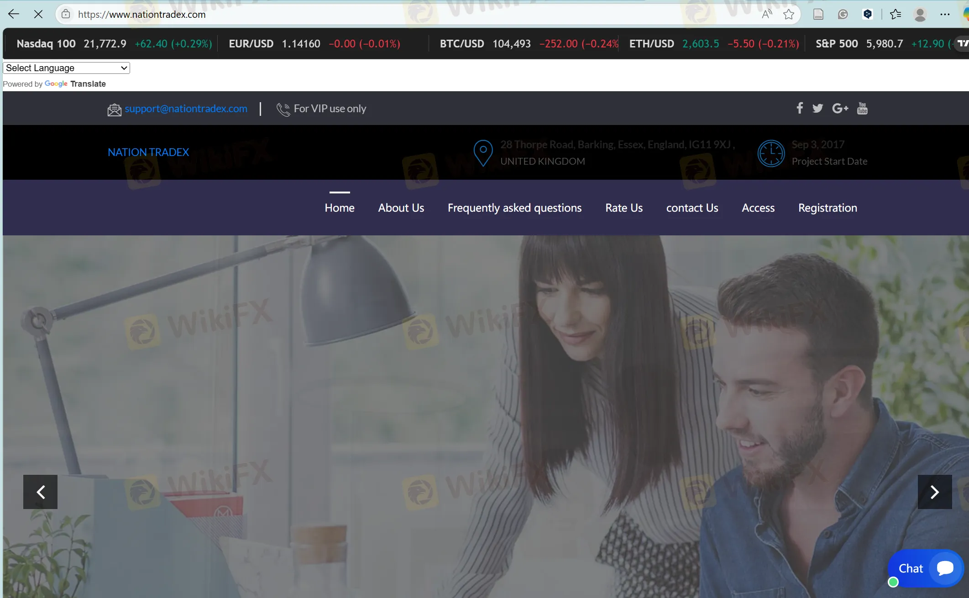
Task: Click the Read Aloud icon in the address bar
Action: pos(766,14)
